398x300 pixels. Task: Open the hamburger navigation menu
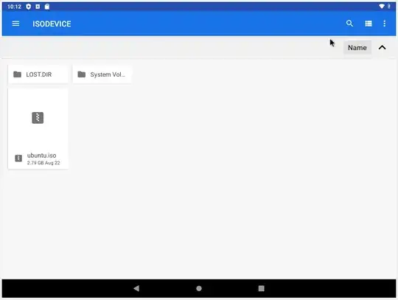pyautogui.click(x=15, y=24)
